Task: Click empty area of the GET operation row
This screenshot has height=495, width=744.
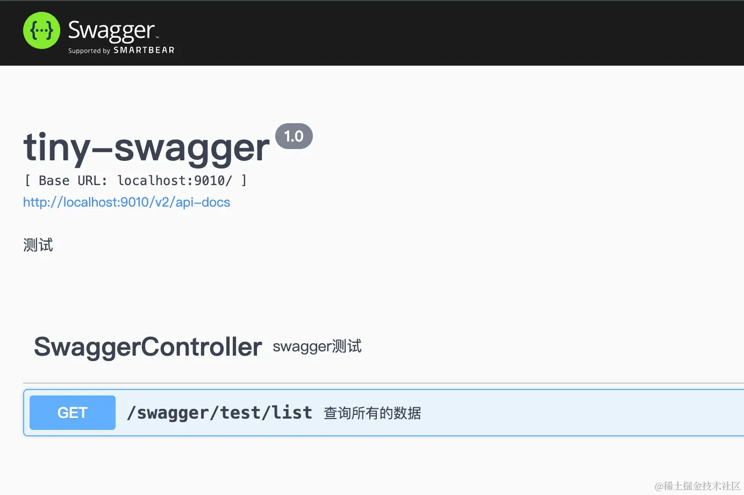Action: click(x=581, y=413)
